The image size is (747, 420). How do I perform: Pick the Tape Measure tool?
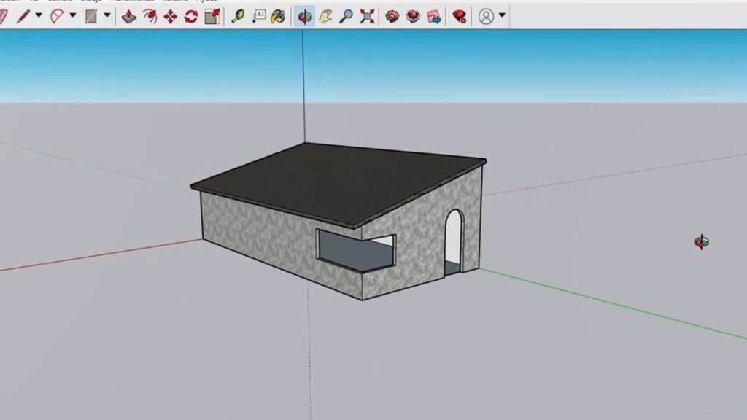(237, 17)
